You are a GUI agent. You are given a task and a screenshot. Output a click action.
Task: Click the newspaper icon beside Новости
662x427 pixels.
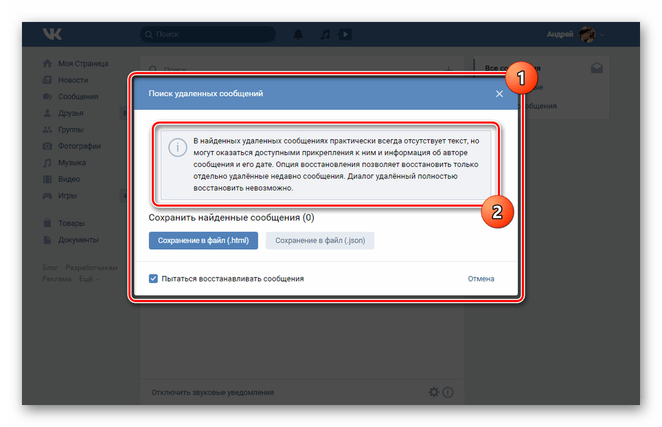47,80
